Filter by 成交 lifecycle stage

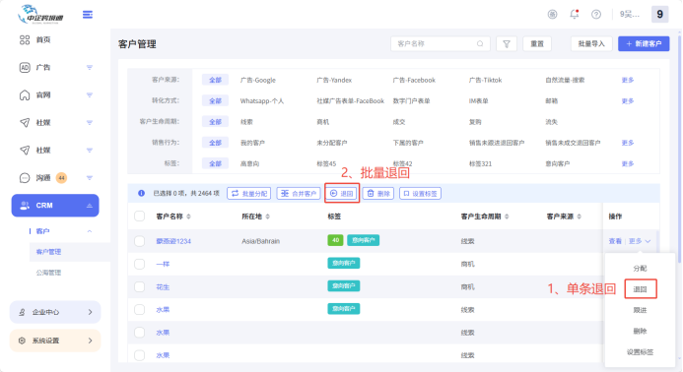coord(398,122)
